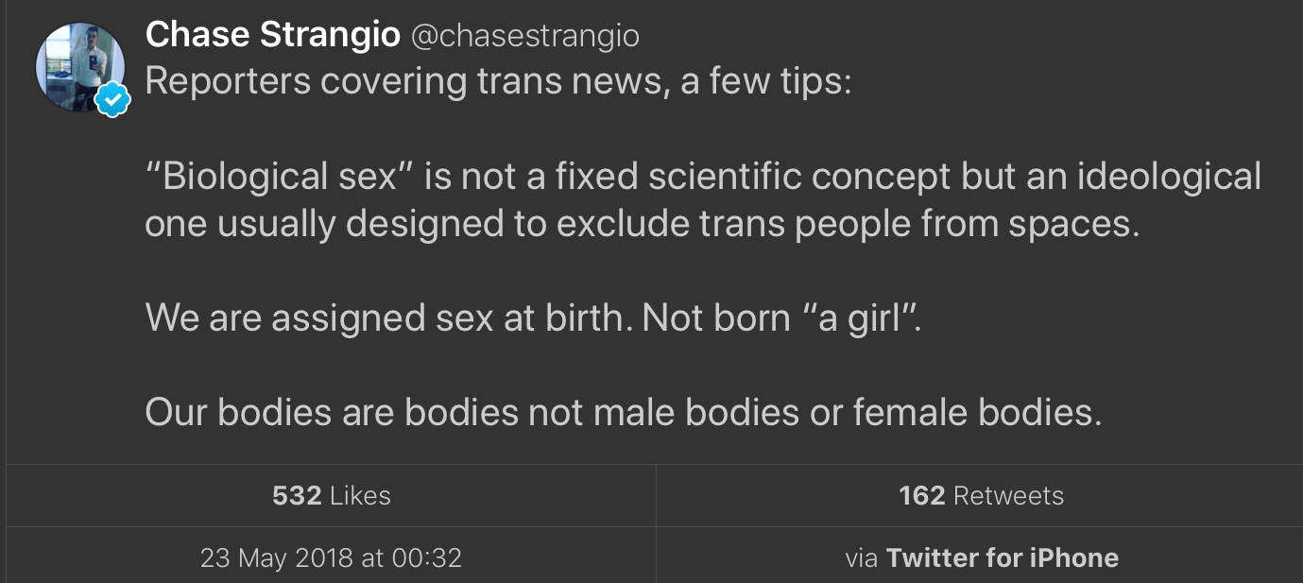Click the @chasestrangio handle

click(x=524, y=36)
